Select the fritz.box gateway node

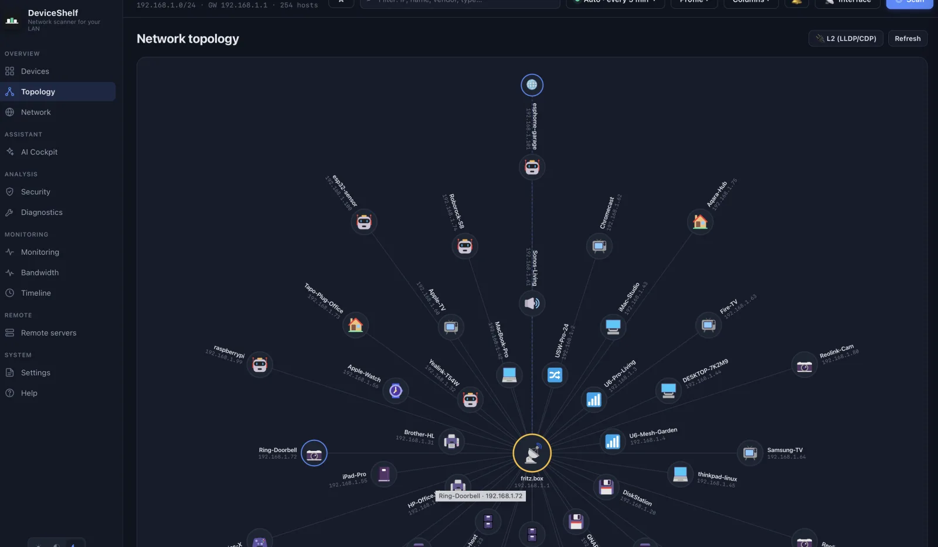tap(532, 453)
